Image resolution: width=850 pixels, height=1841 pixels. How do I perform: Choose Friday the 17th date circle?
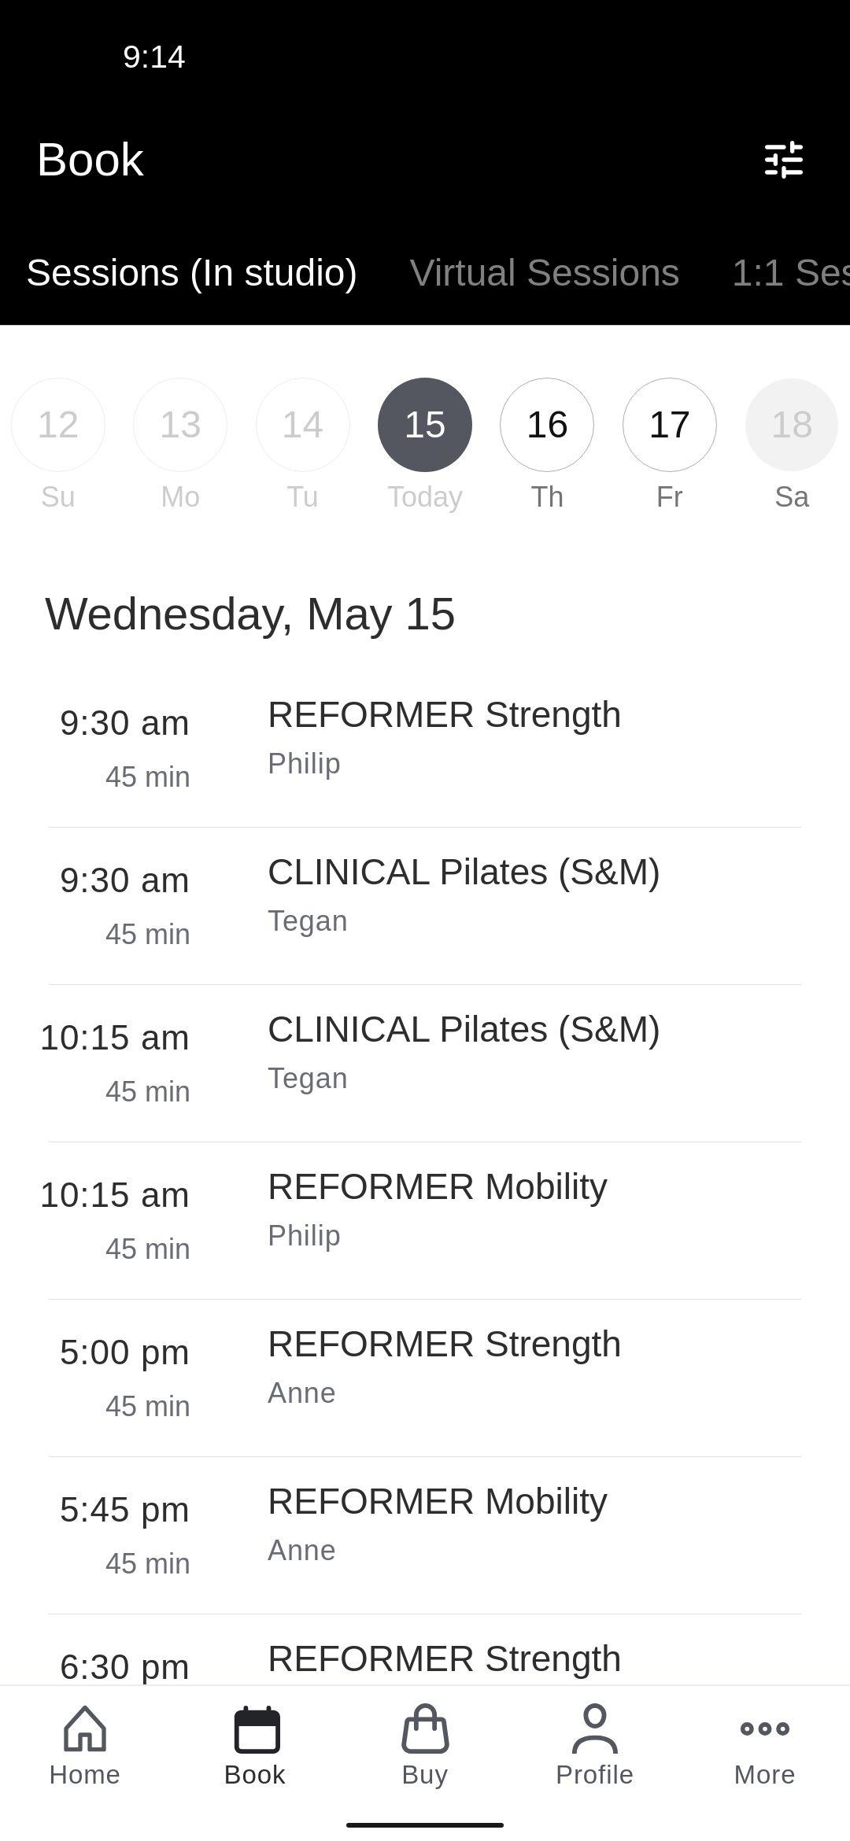[x=669, y=425]
